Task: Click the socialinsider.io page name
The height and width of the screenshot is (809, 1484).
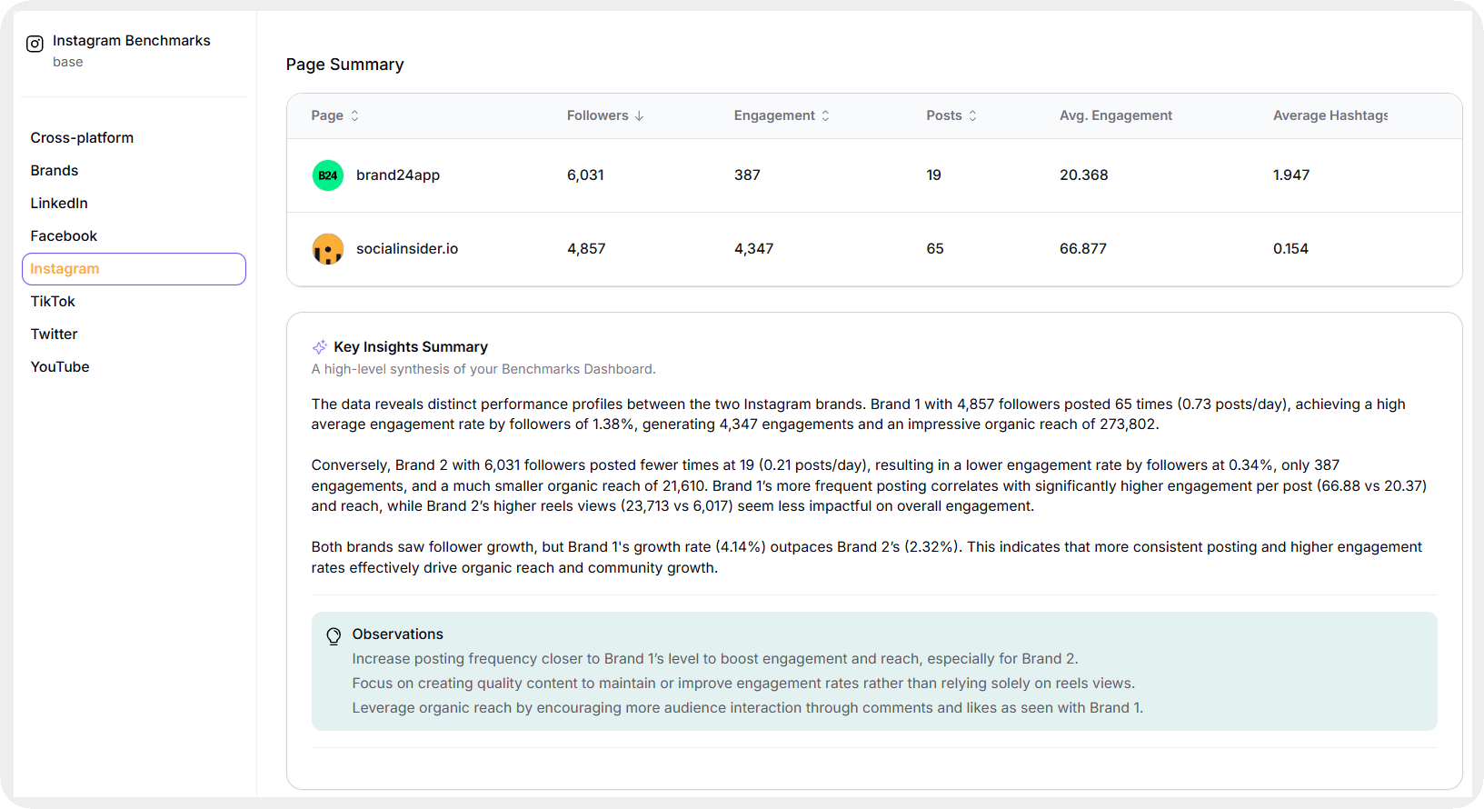Action: tap(407, 249)
